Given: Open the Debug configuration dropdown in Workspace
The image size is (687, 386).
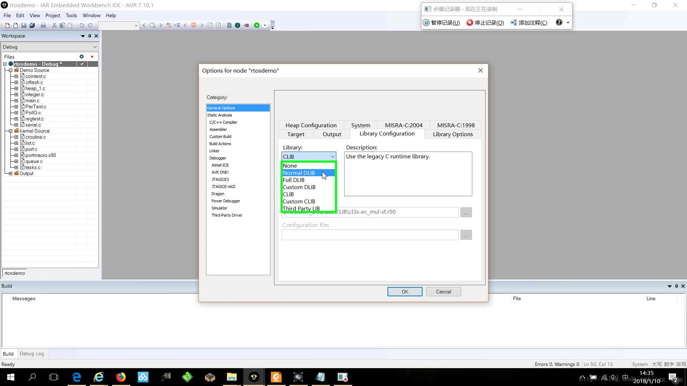Looking at the screenshot, I should [50, 47].
